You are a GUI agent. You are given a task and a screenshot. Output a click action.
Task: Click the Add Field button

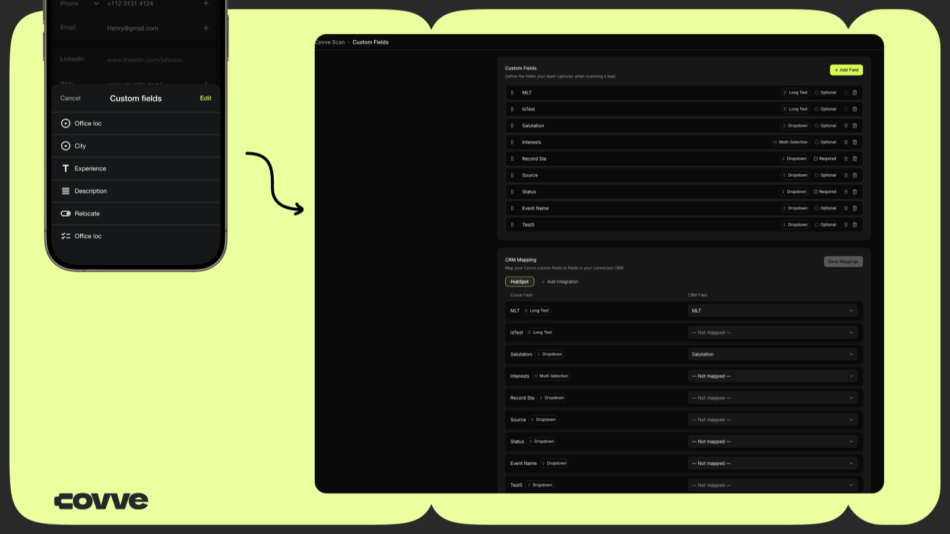pyautogui.click(x=846, y=70)
